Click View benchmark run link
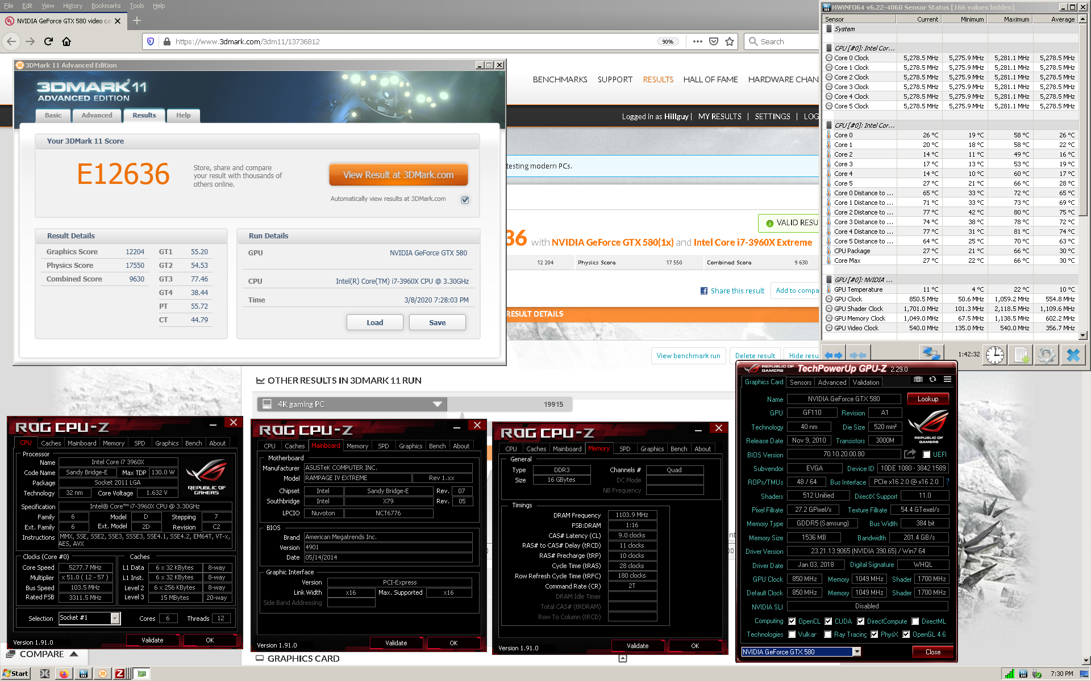 point(688,356)
